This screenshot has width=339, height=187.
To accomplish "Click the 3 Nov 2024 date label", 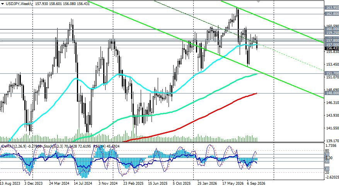I will (x=108, y=183).
